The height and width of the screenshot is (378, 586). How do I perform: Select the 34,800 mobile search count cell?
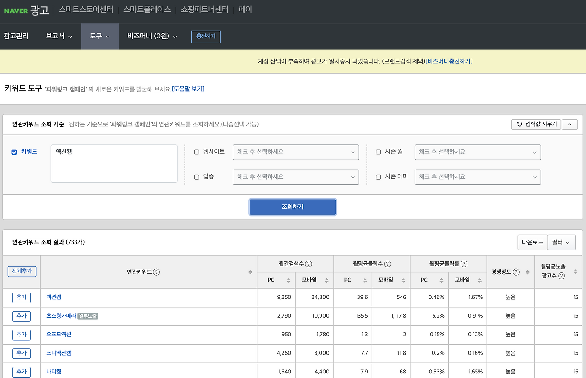coord(315,298)
